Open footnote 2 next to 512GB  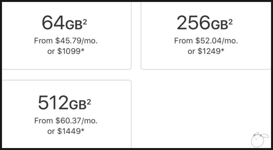point(89,102)
